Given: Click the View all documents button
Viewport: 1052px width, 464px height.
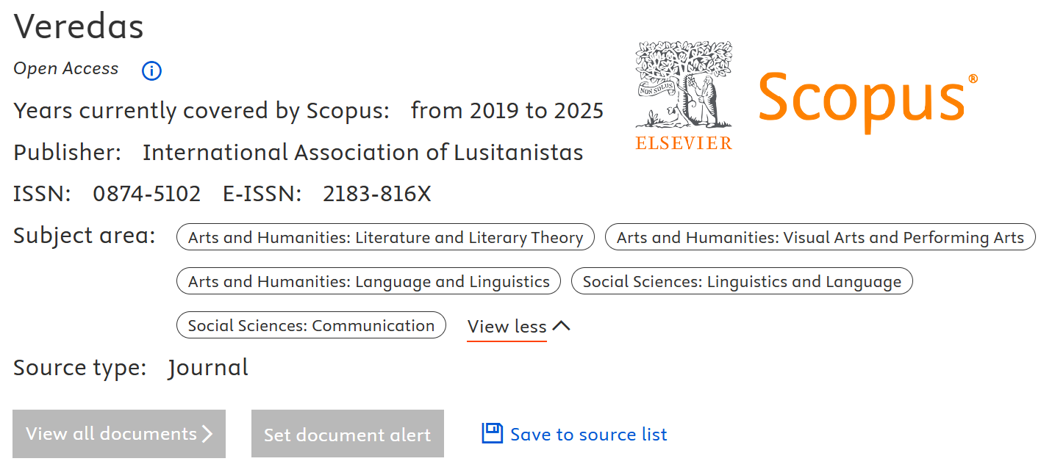Looking at the screenshot, I should click(x=119, y=433).
